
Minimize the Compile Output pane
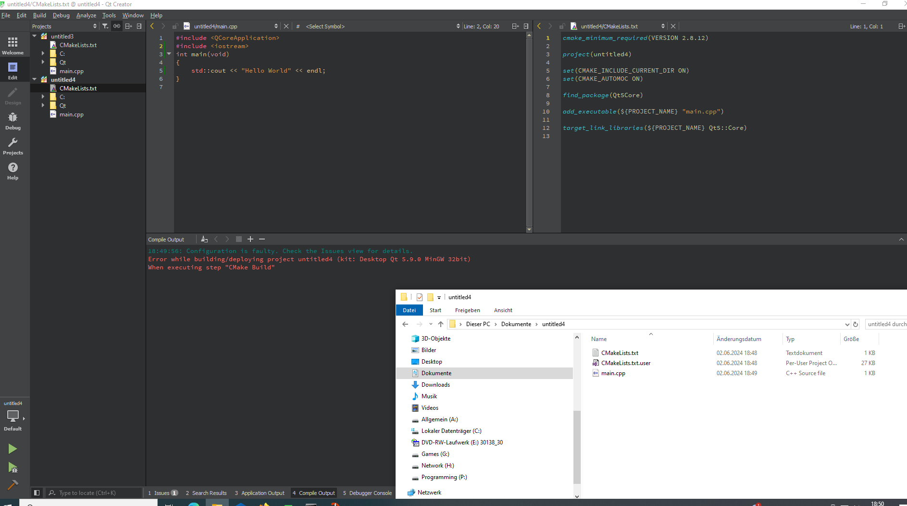click(901, 239)
